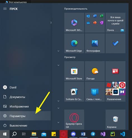Open Visual Studio Code from taskbar
Viewport: 132px width, 138px height.
click(x=123, y=134)
